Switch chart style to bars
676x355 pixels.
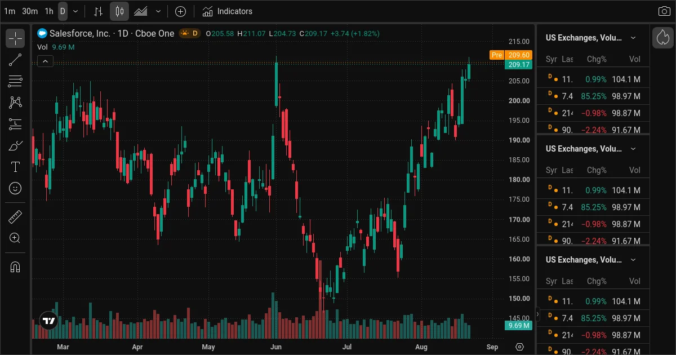click(x=98, y=11)
